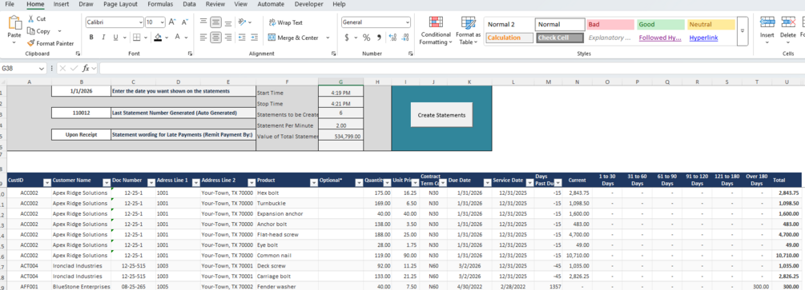
Task: Click into the formula bar
Action: tap(452, 68)
